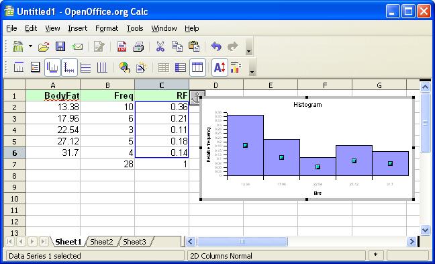
Task: Click the Scale Text icon
Action: pyautogui.click(x=220, y=67)
